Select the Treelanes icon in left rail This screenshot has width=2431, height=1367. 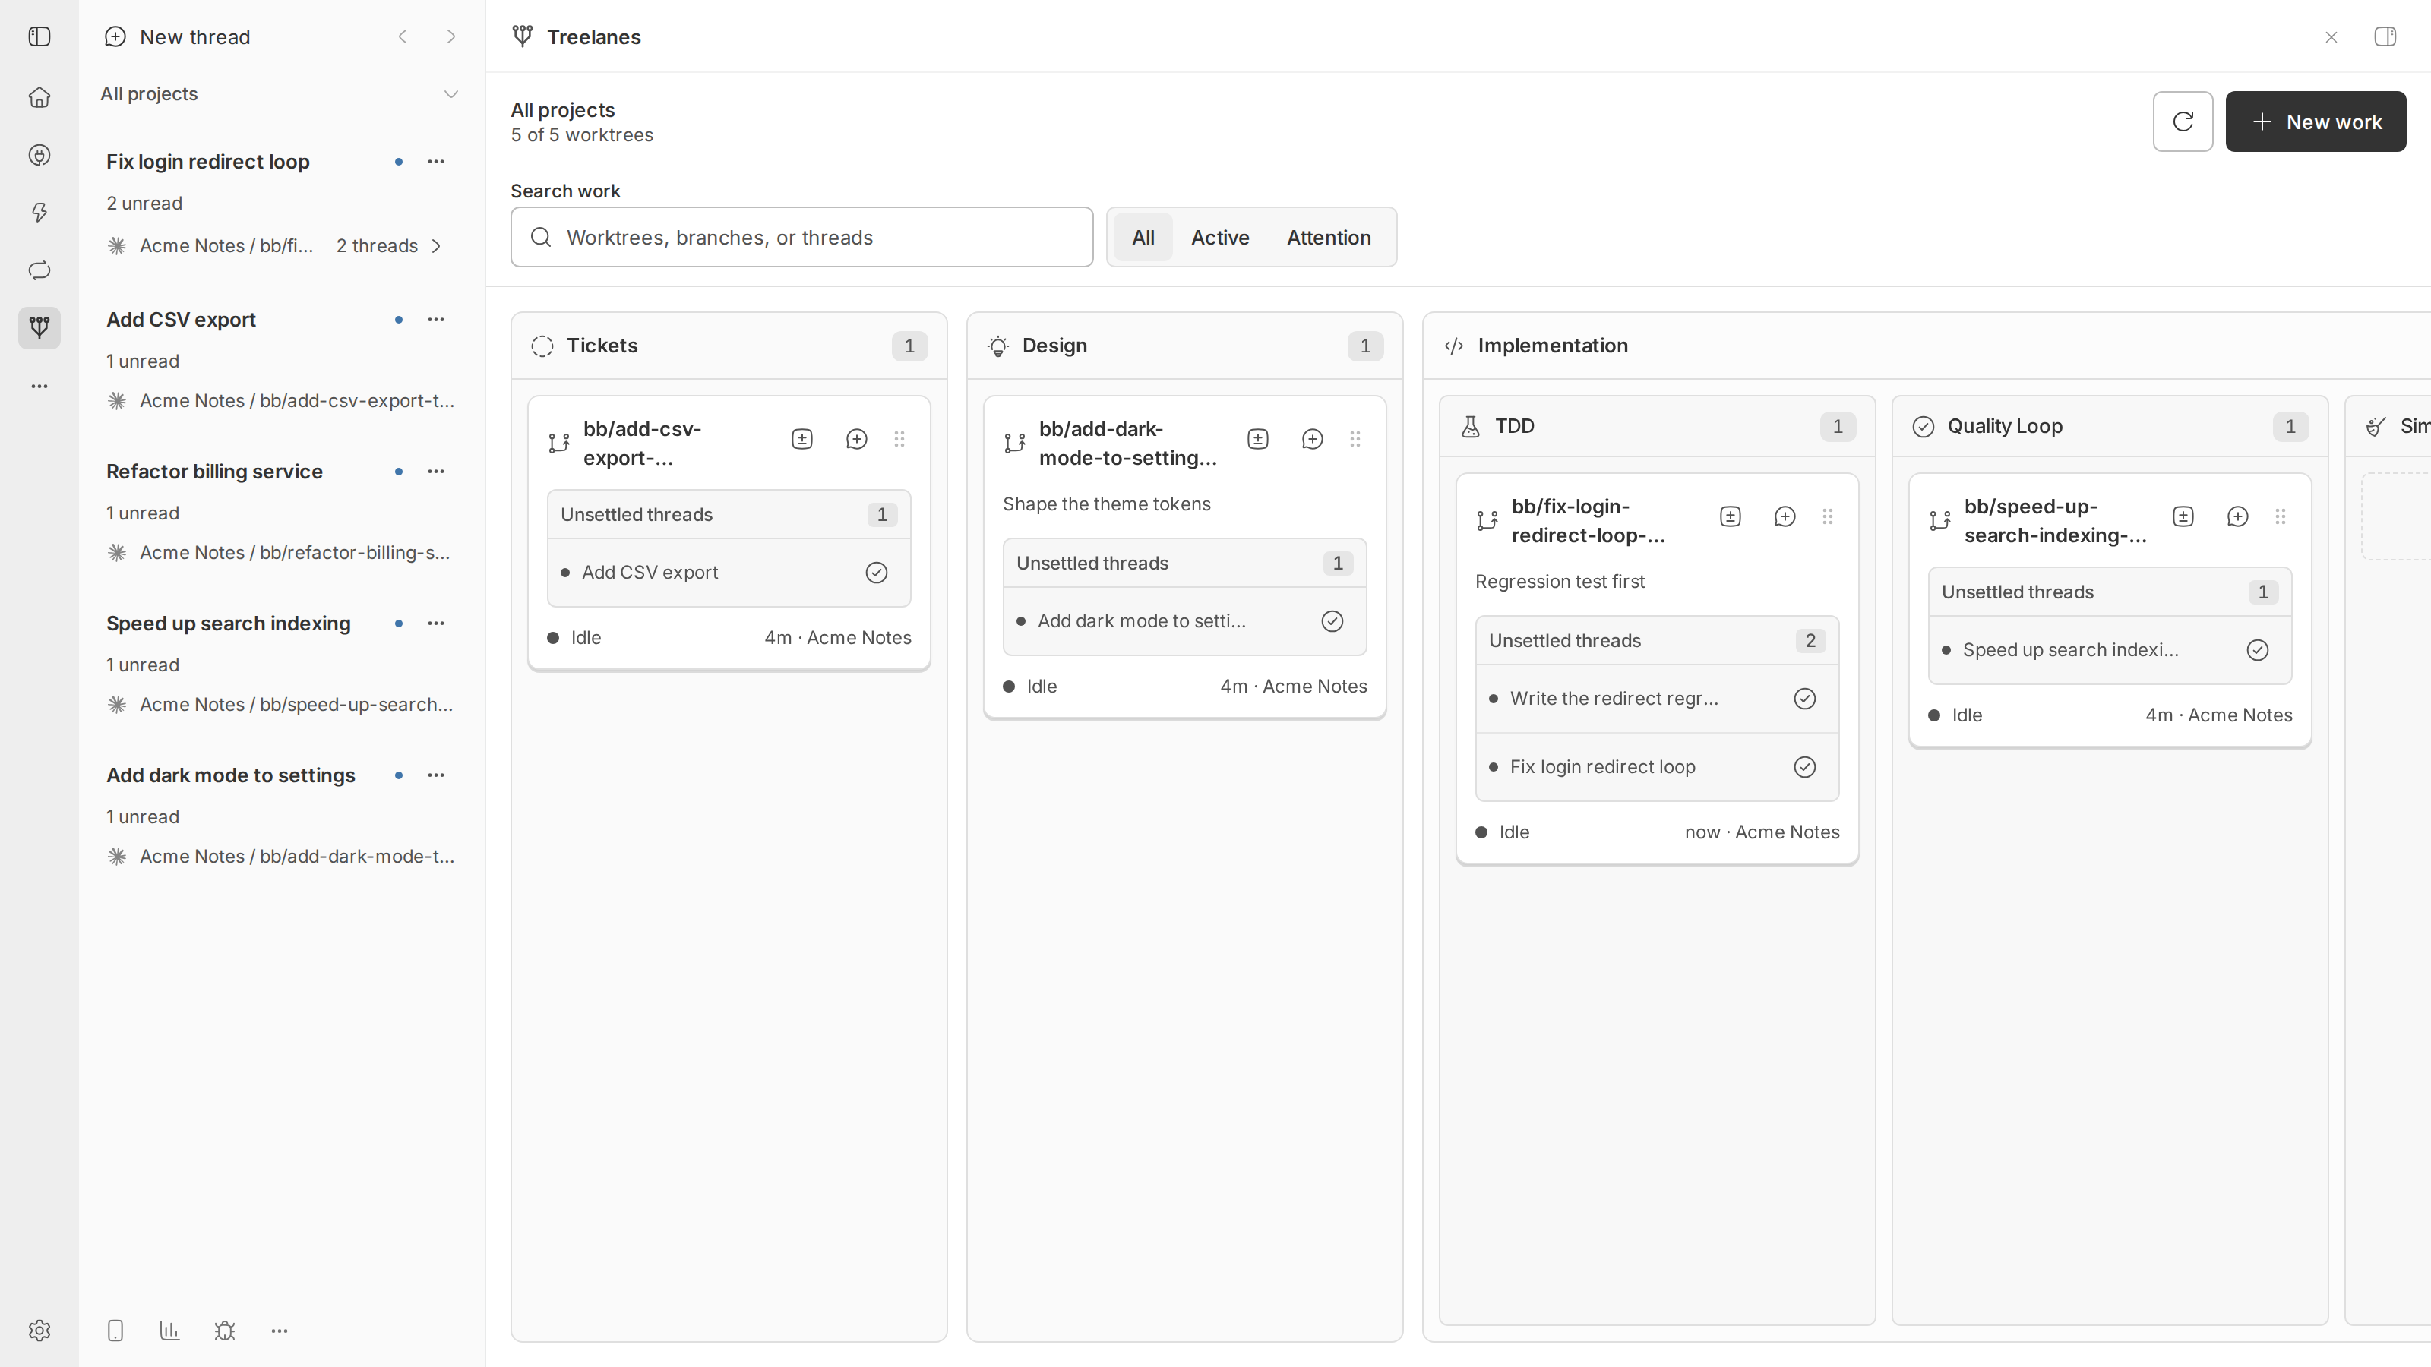(x=39, y=327)
